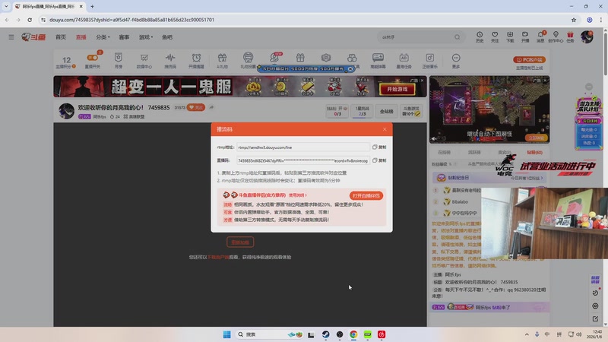Open the 关注 heart icon in header
Image resolution: width=608 pixels, height=342 pixels.
coord(495,36)
